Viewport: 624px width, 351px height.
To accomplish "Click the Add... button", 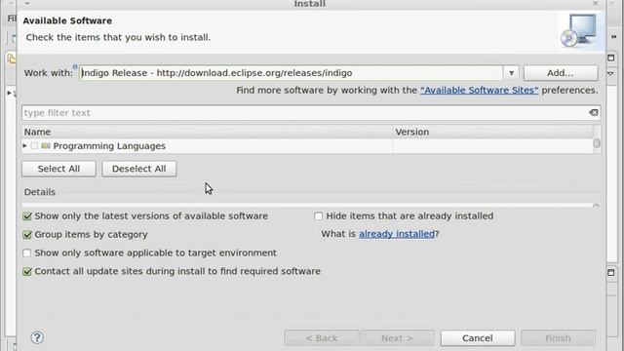I will pos(561,73).
